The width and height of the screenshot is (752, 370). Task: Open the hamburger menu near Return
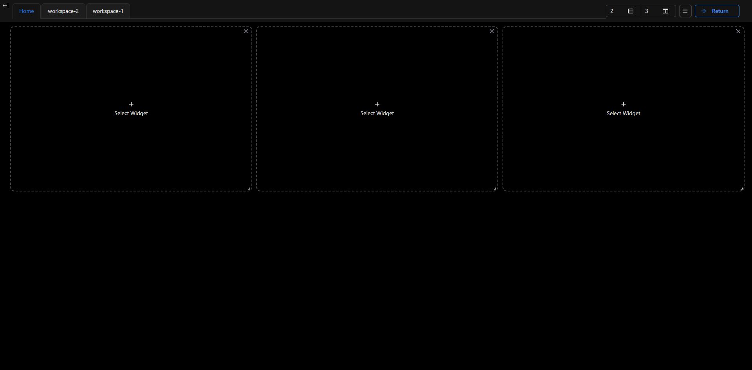685,11
